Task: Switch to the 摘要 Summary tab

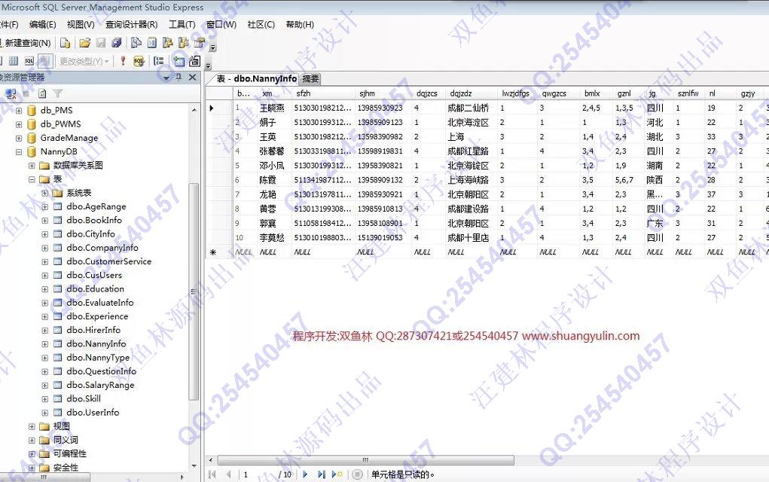Action: [x=310, y=79]
